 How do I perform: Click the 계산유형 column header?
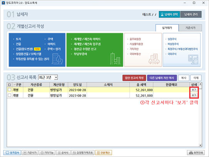point(59,85)
